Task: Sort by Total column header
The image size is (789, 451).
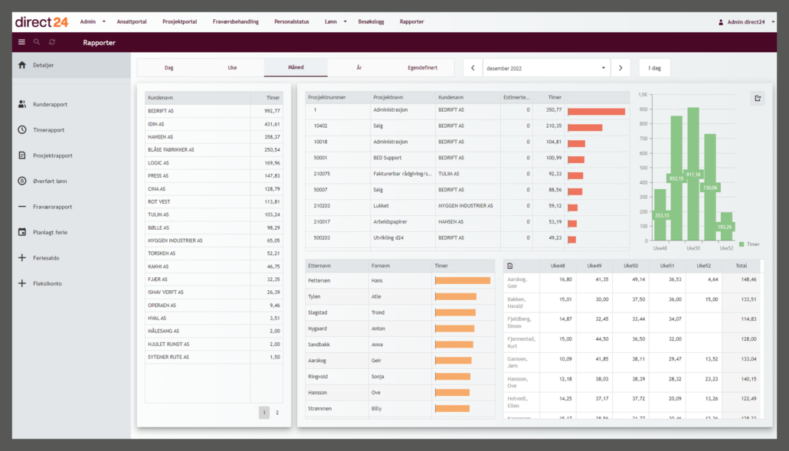Action: click(742, 266)
